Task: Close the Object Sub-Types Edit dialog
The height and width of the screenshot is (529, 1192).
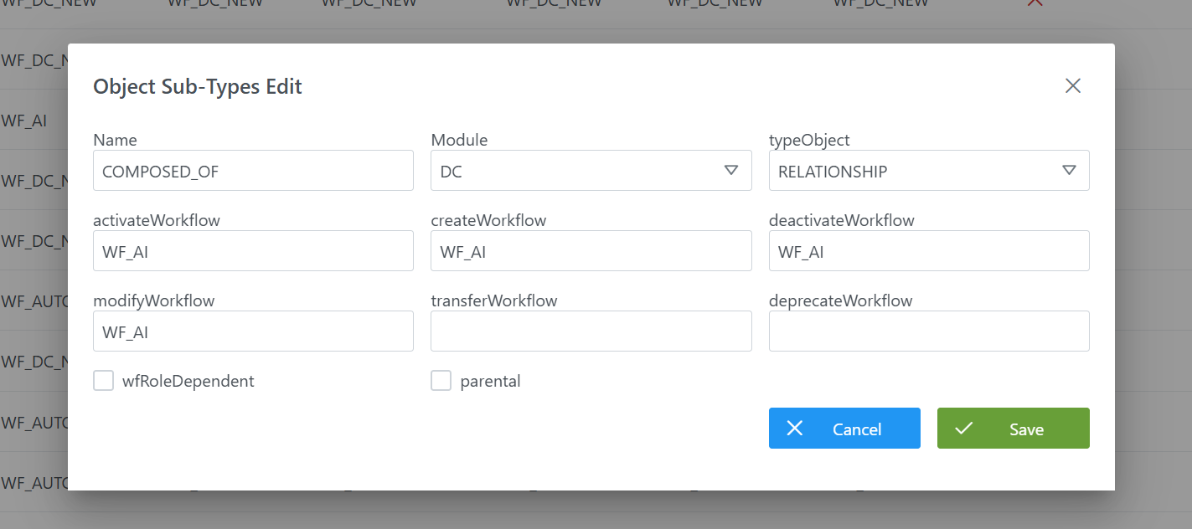Action: click(1072, 85)
